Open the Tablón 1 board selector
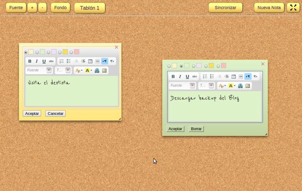Viewport: 302px width, 191px height. click(90, 8)
